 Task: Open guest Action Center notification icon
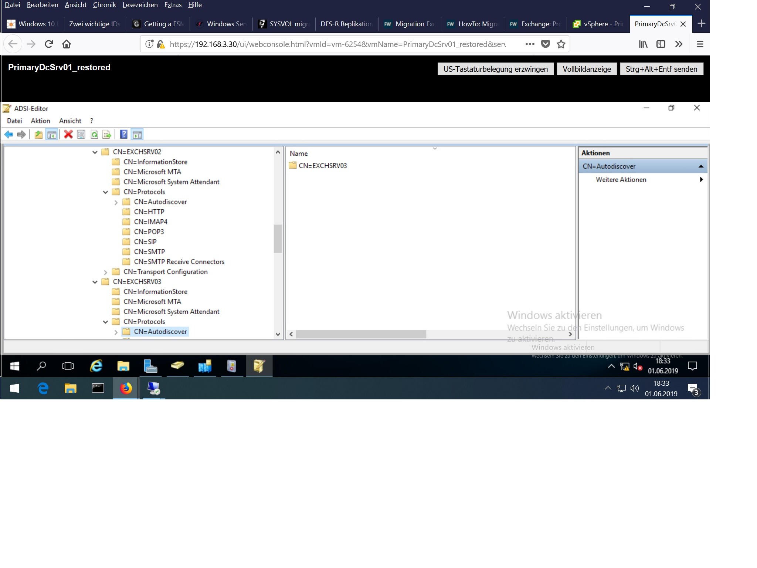(692, 366)
